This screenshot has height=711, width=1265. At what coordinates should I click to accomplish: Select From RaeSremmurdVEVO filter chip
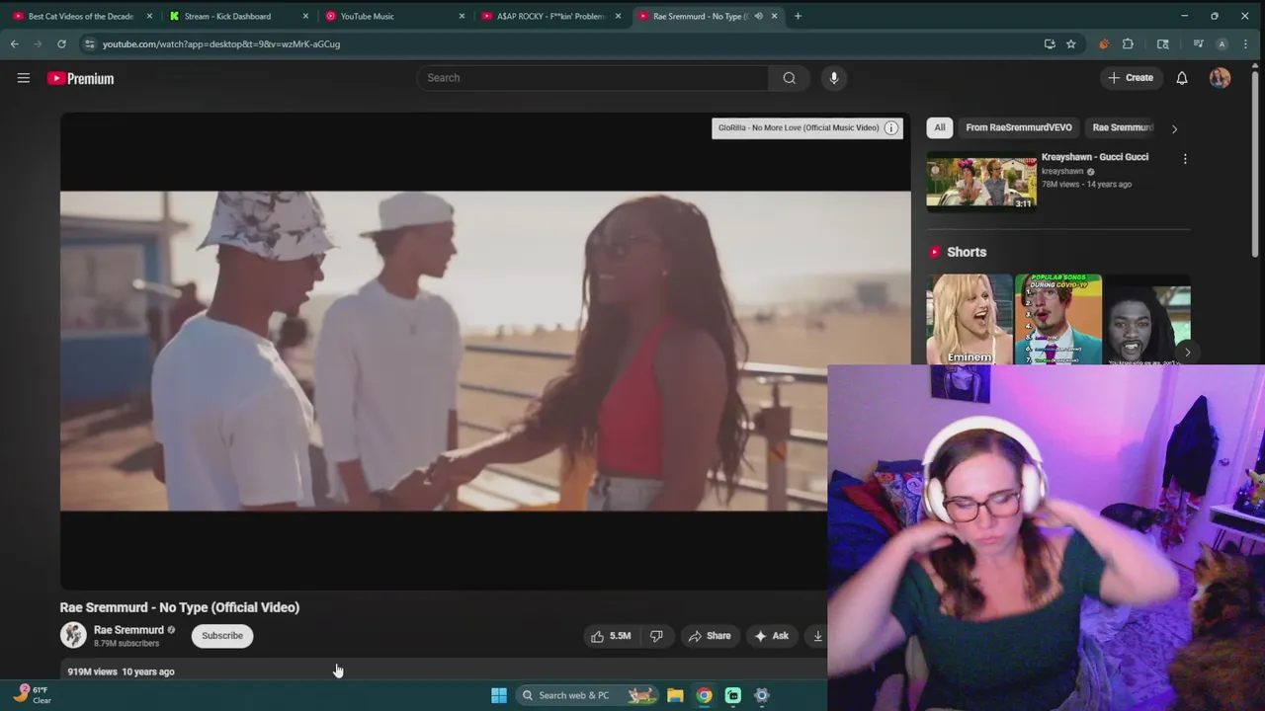1019,127
